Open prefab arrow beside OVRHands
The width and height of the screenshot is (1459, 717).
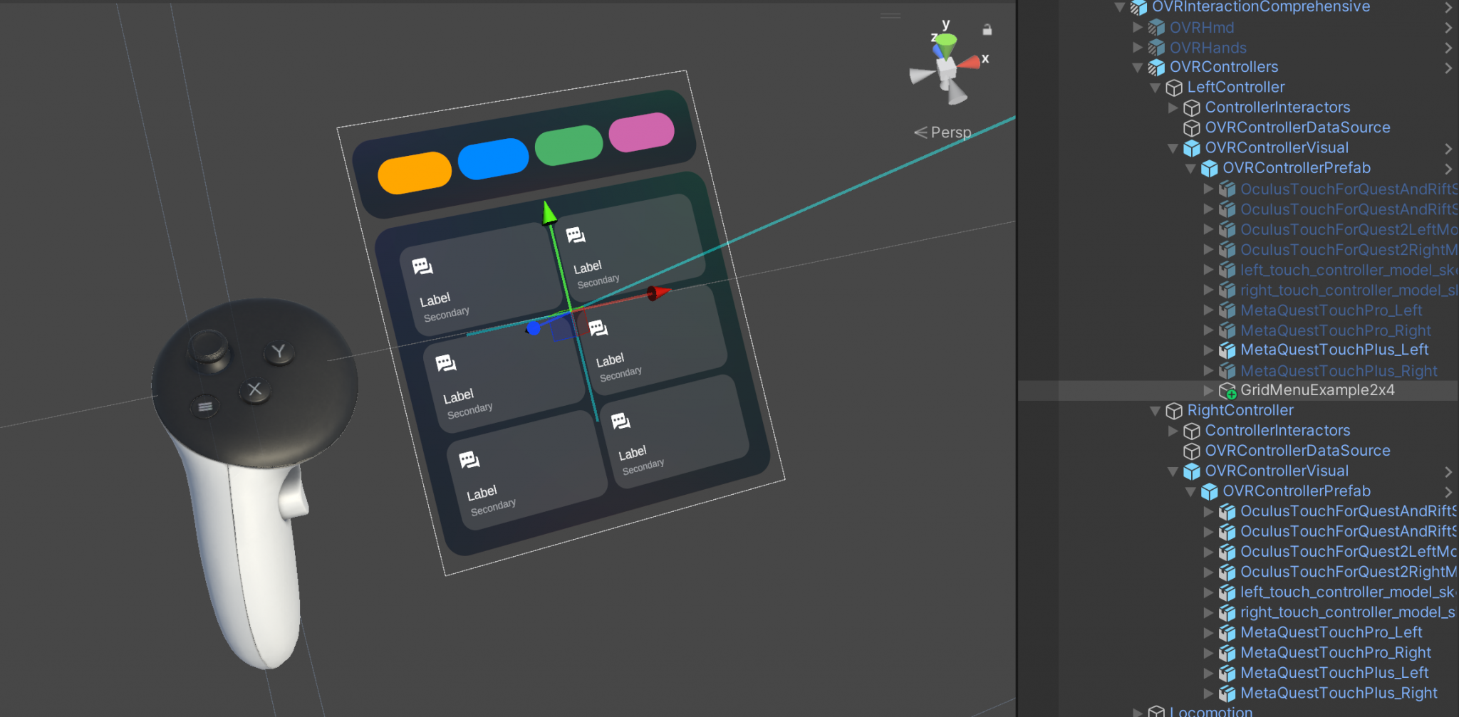click(1448, 48)
